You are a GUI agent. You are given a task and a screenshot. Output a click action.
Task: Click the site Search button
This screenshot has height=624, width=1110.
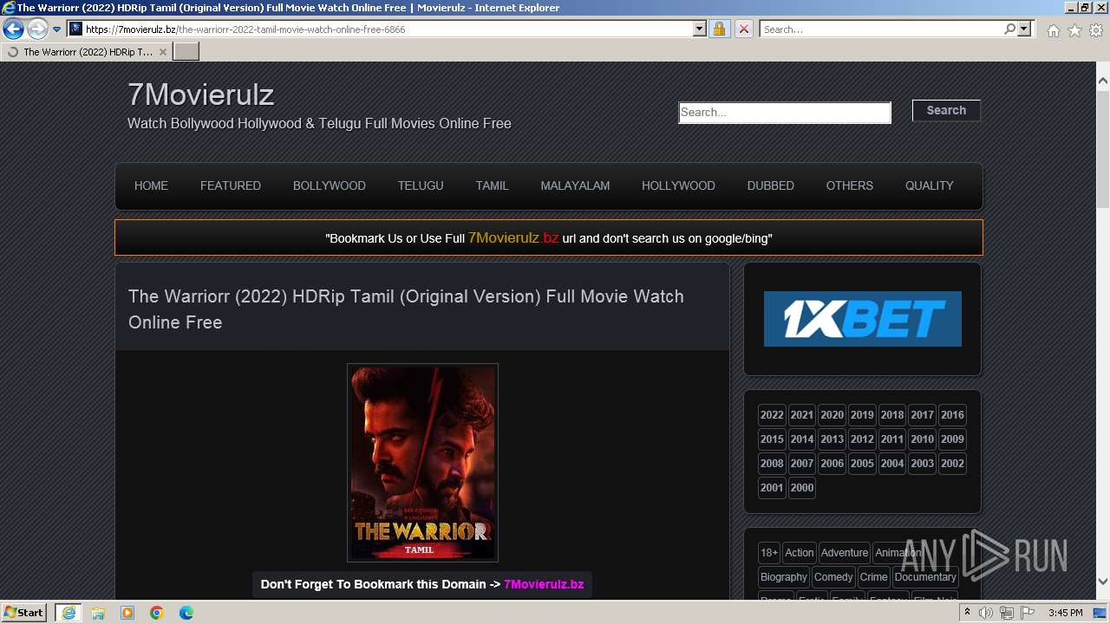point(946,110)
